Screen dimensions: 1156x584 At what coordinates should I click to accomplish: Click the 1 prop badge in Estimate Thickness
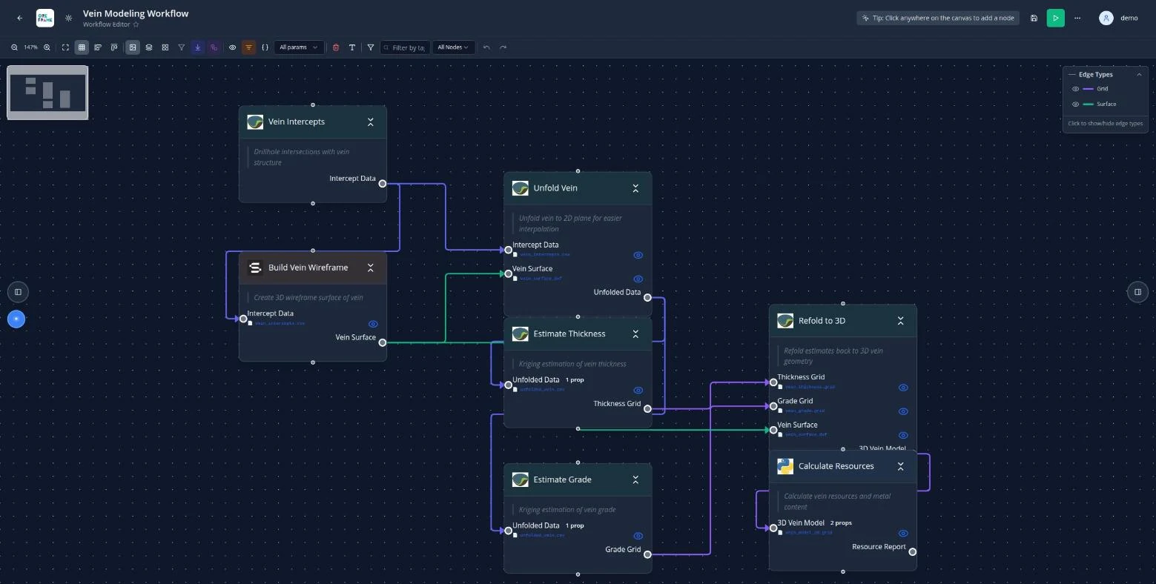pos(575,380)
